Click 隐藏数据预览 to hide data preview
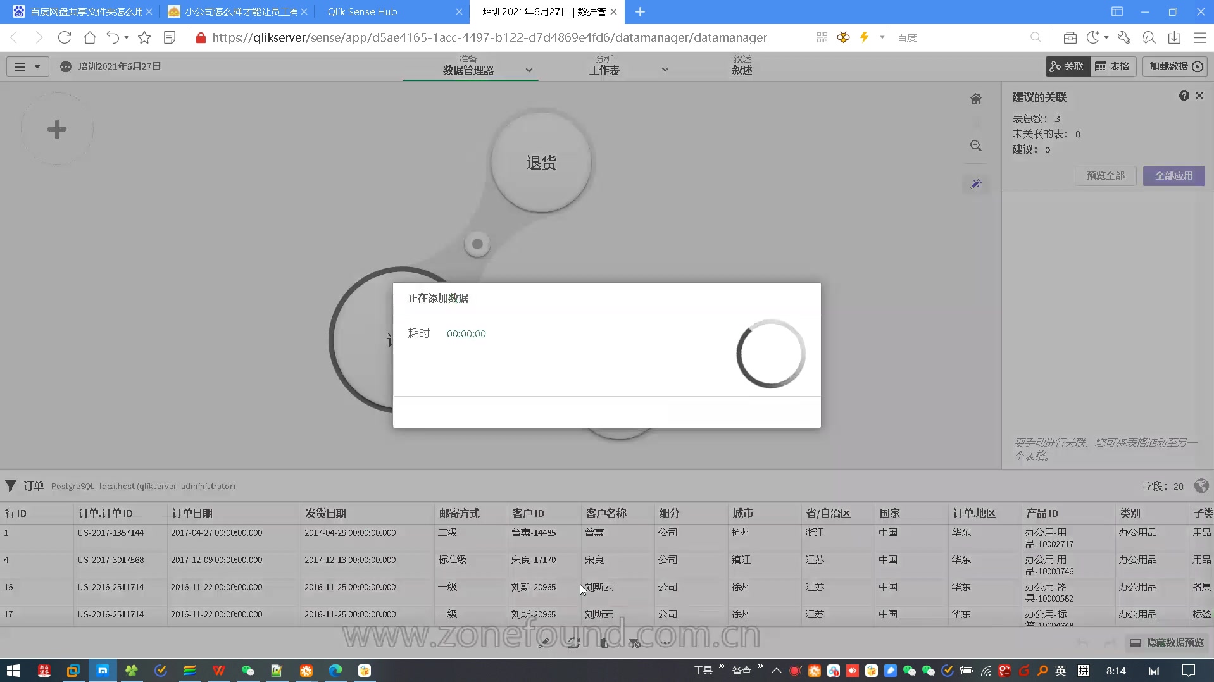Viewport: 1214px width, 682px height. [x=1167, y=643]
